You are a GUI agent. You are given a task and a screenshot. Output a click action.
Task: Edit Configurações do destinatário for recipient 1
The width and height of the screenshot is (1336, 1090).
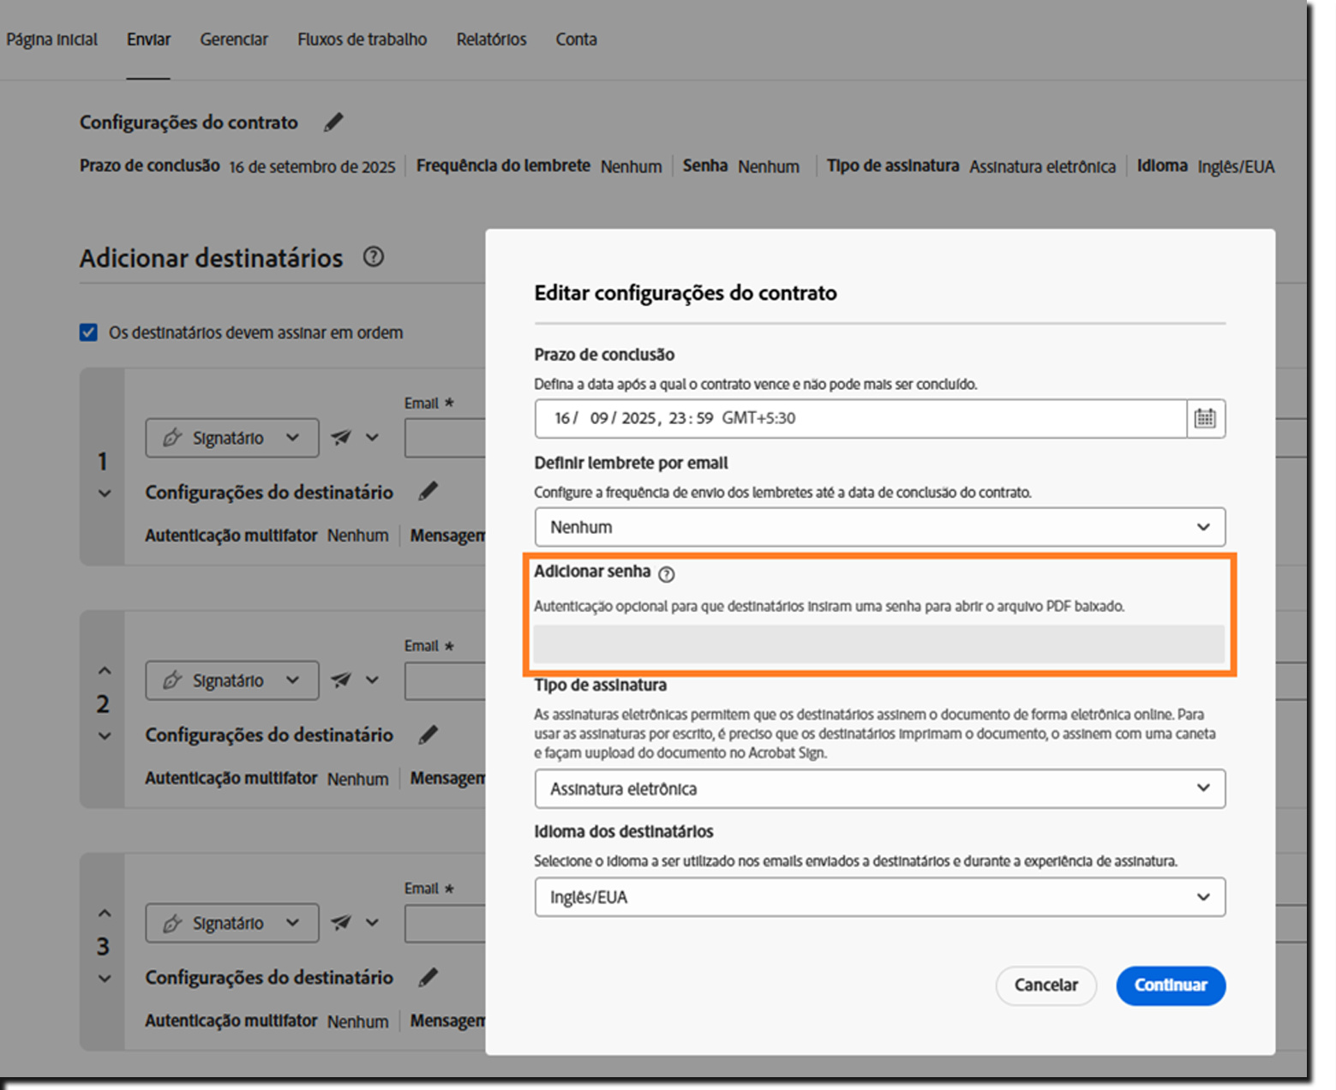click(x=428, y=491)
